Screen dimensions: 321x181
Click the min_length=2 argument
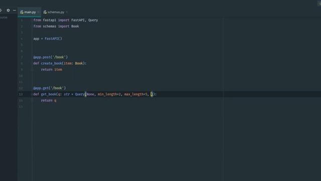[x=109, y=94]
